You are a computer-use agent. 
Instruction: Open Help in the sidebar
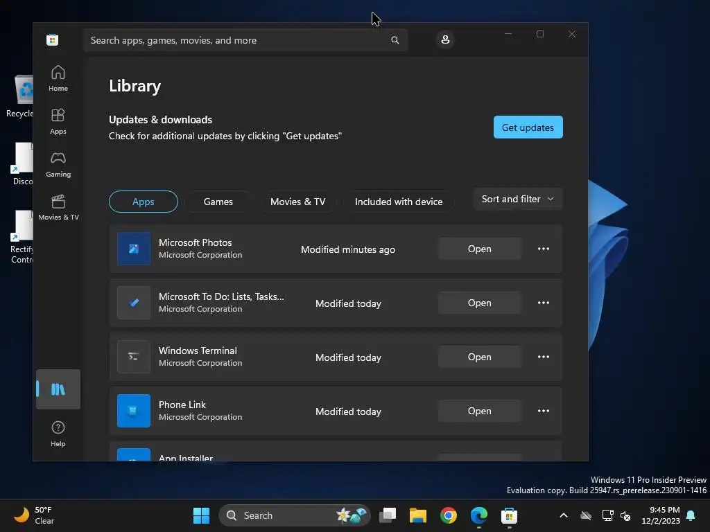click(58, 434)
